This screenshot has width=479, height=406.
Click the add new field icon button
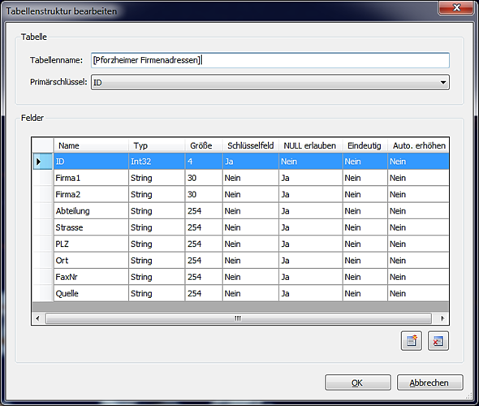point(411,340)
